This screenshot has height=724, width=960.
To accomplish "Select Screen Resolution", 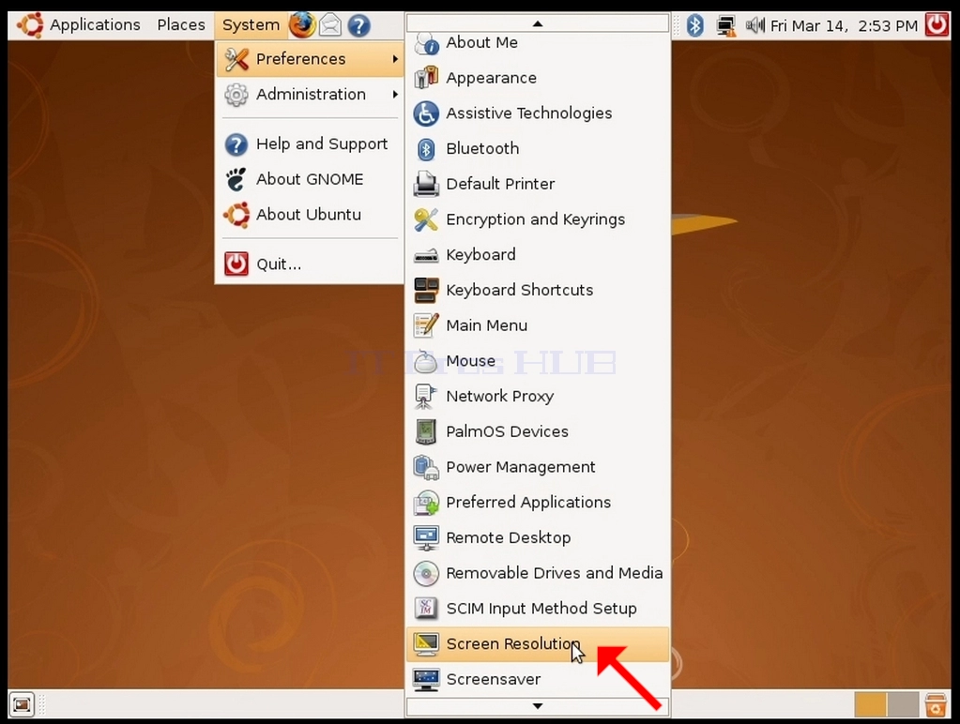I will tap(538, 644).
